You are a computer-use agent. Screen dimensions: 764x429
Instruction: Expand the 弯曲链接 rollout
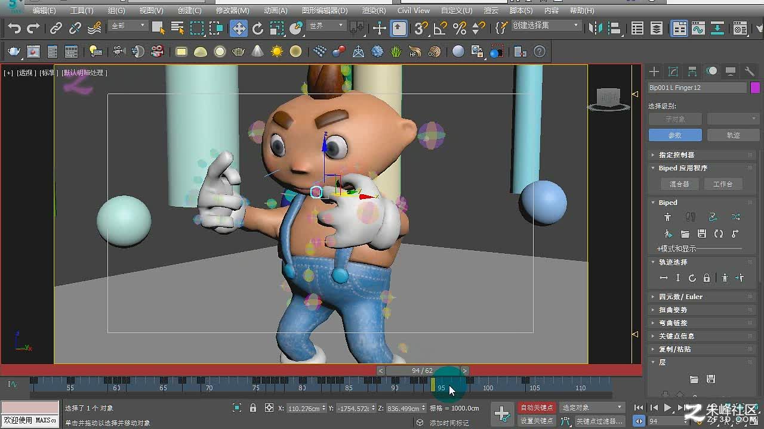click(701, 323)
